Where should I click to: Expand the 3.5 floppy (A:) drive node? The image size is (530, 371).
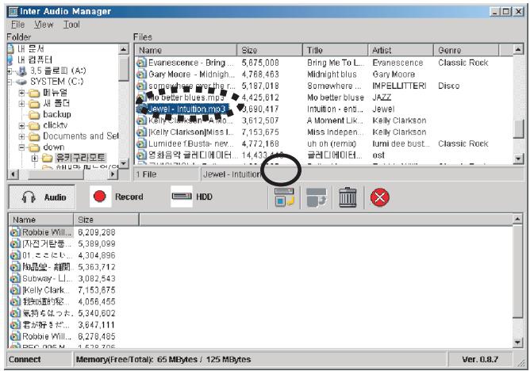(10, 71)
